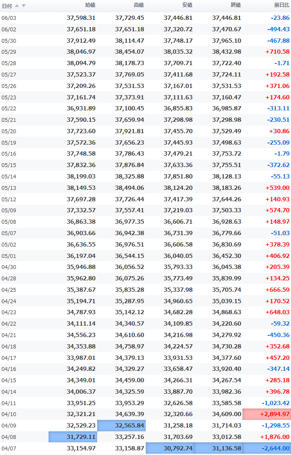Image resolution: width=291 pixels, height=455 pixels.
Task: Select low value 37,111.63
Action: click(x=178, y=97)
